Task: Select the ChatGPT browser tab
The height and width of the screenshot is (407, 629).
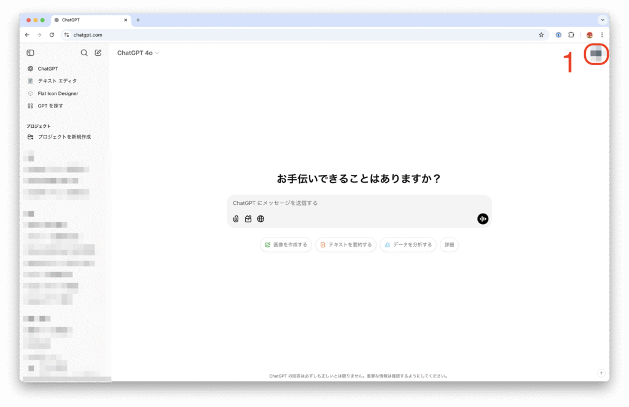Action: click(x=91, y=20)
